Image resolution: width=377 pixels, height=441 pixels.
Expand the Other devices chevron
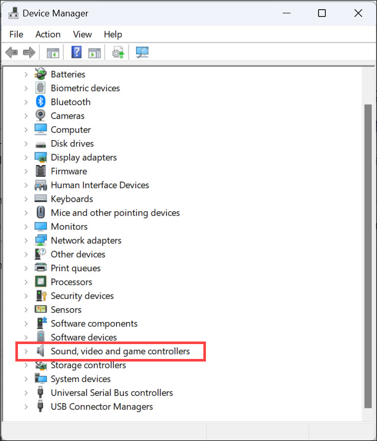[26, 254]
